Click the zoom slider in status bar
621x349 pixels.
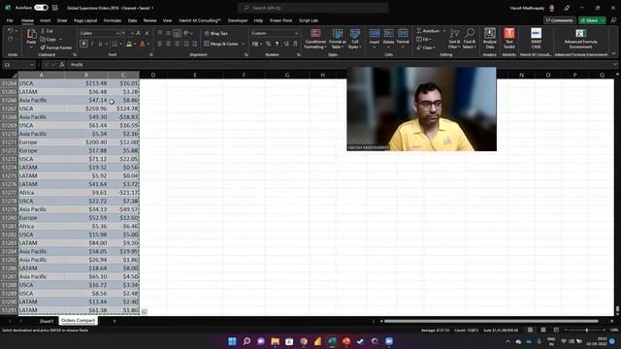coord(586,330)
